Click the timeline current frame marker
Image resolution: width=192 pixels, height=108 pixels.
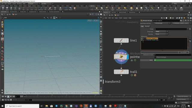(25, 96)
